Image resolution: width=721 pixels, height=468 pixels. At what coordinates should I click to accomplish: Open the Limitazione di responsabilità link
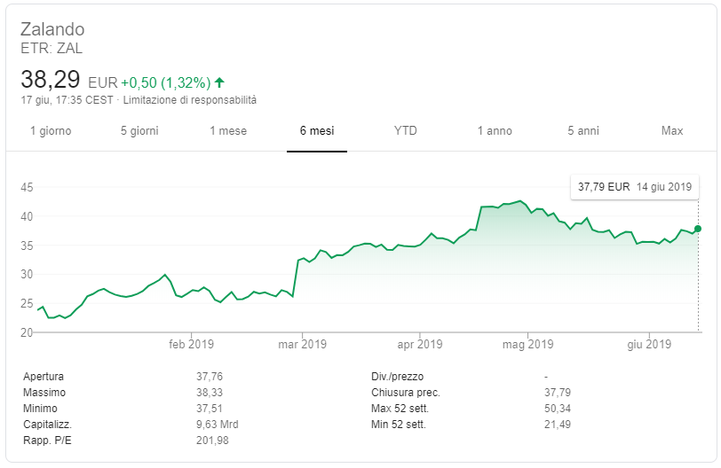[x=189, y=100]
